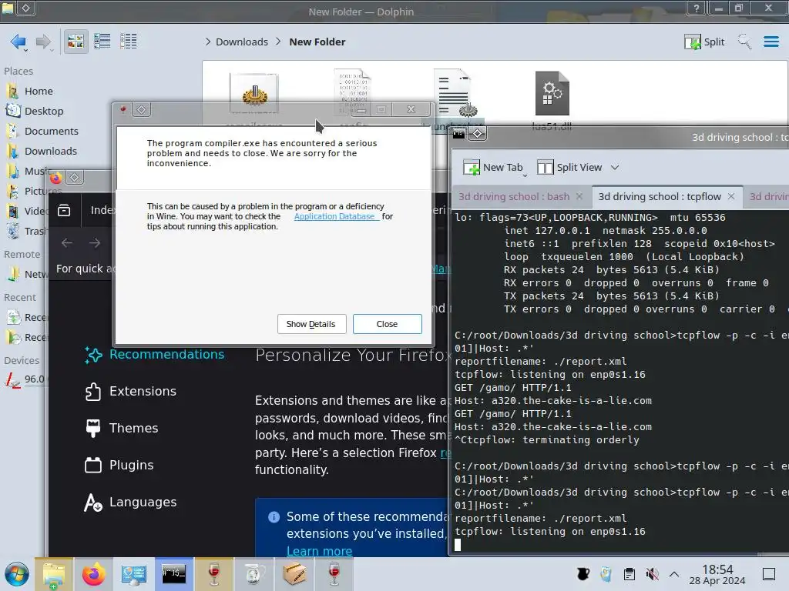Image resolution: width=789 pixels, height=591 pixels.
Task: Open terminal task in taskbar
Action: click(173, 574)
